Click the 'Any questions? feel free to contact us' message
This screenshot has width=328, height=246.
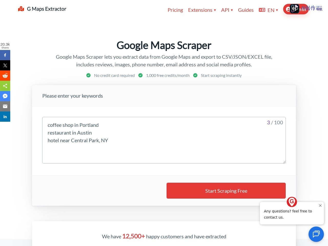pyautogui.click(x=288, y=214)
